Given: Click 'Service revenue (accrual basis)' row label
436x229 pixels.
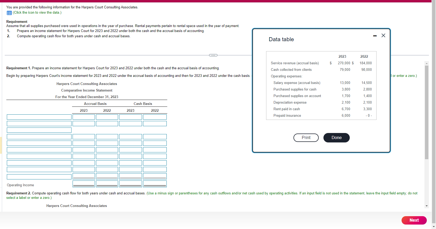Looking at the screenshot, I should point(295,63).
